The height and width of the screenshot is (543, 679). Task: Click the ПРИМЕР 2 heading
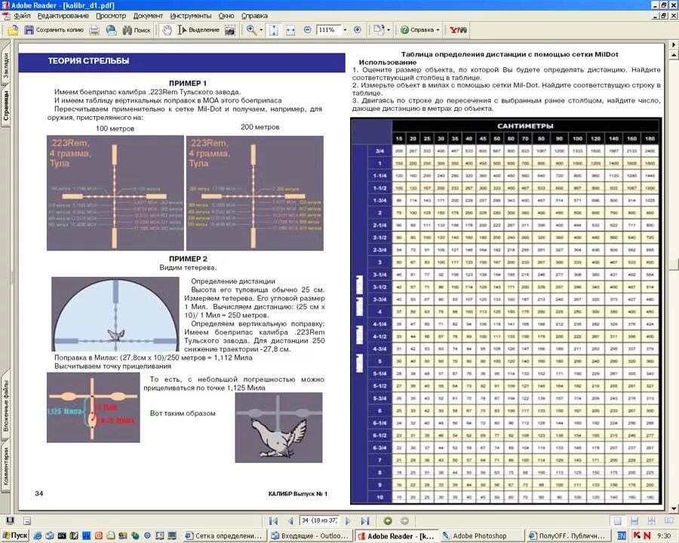[x=188, y=259]
